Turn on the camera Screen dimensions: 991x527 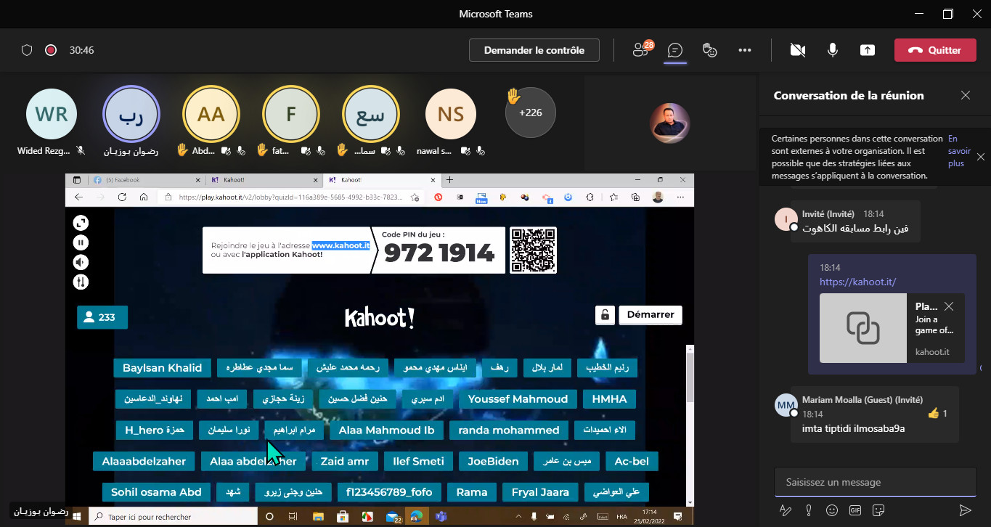coord(798,50)
